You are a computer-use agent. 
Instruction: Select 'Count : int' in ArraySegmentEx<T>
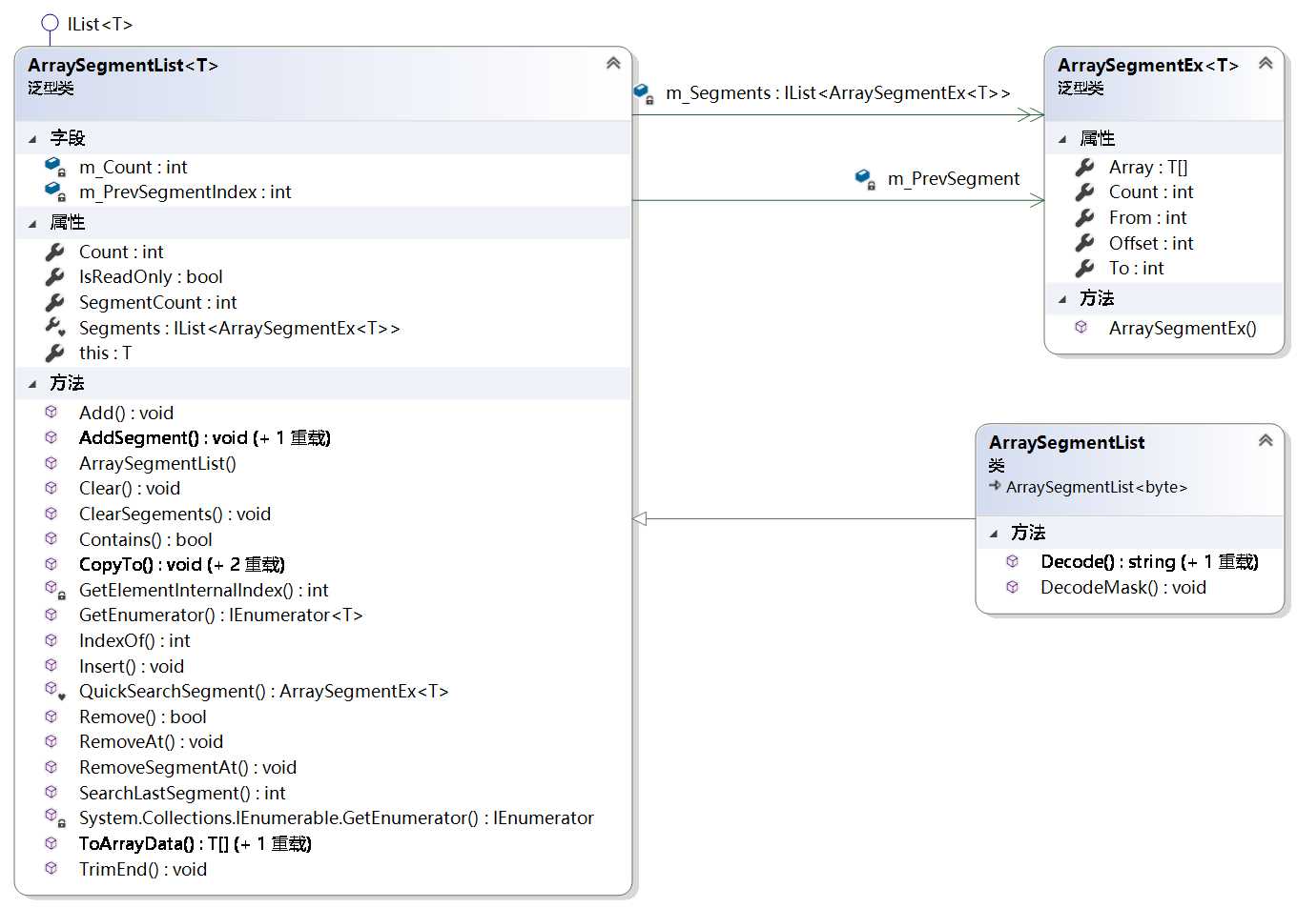point(1151,192)
